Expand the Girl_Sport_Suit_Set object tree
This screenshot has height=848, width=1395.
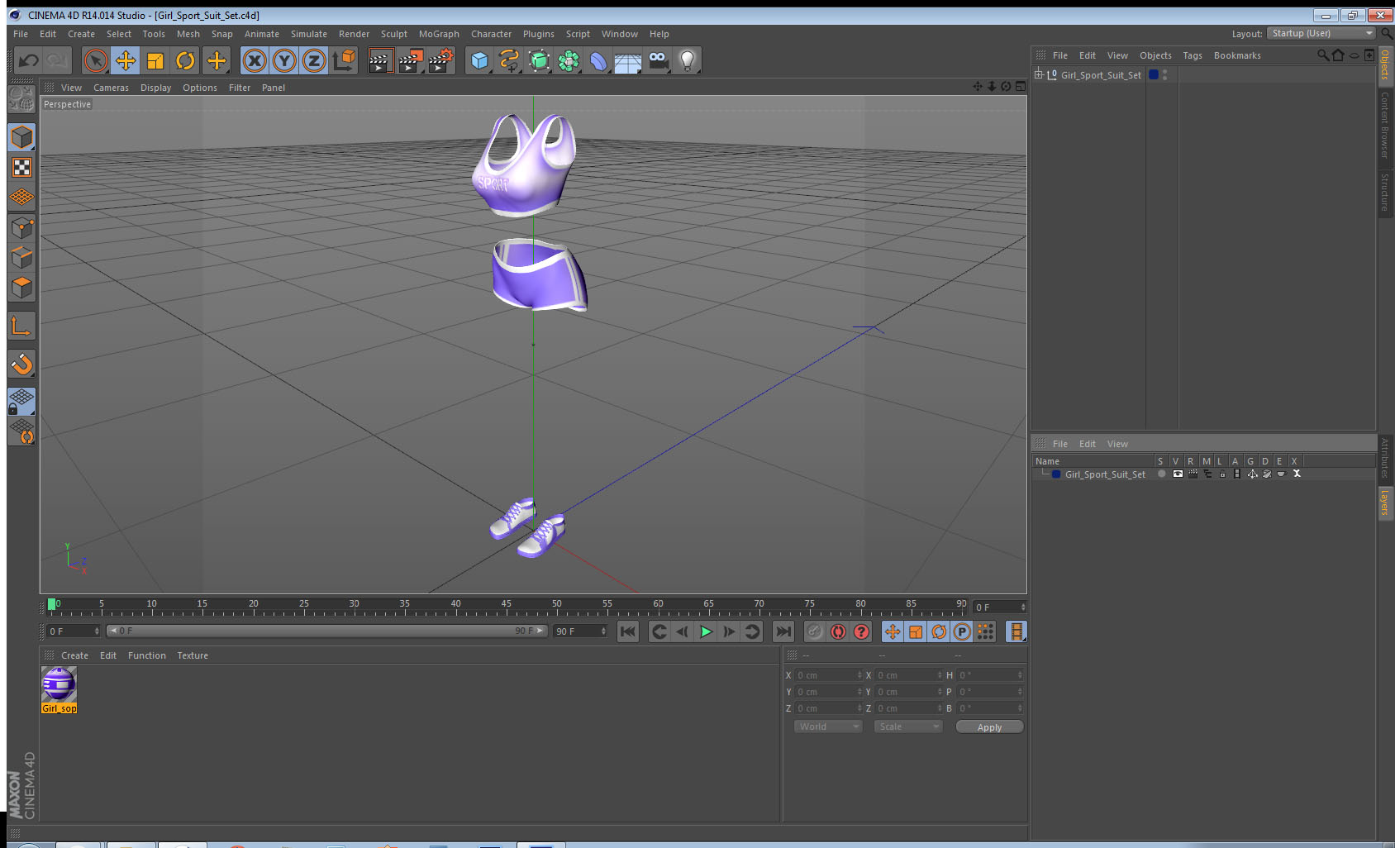[1039, 74]
